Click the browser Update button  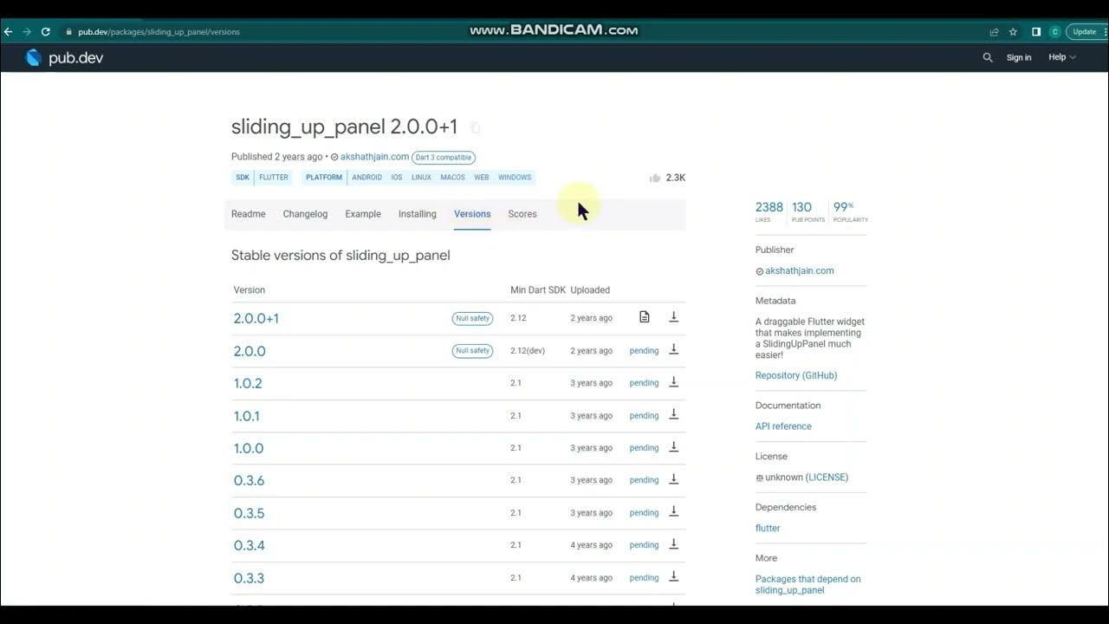coord(1085,31)
